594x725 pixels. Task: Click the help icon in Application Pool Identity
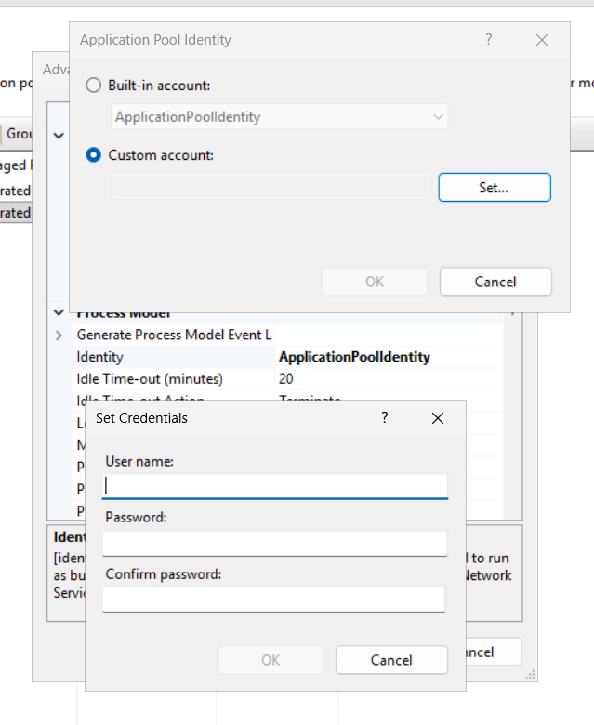coord(489,40)
